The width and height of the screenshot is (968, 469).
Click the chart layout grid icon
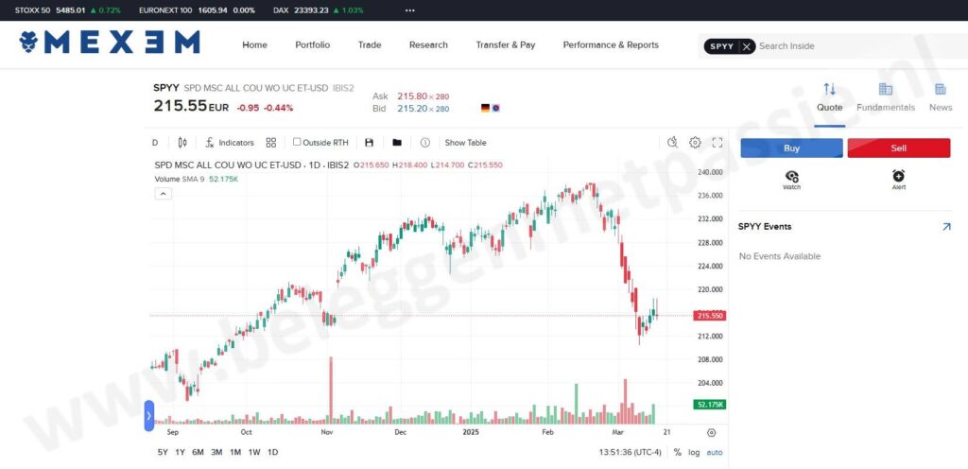[271, 143]
